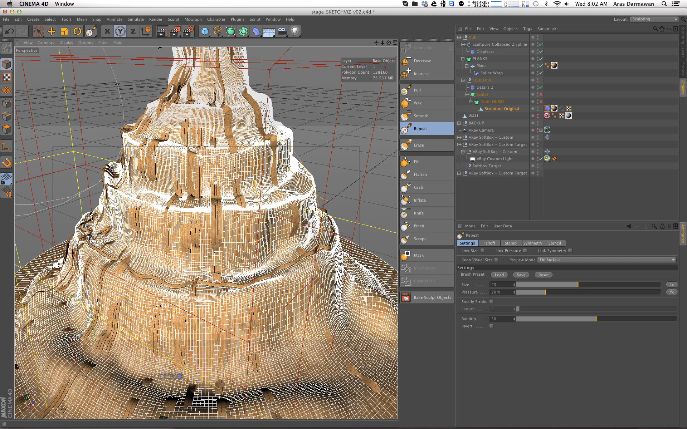
Task: Select the Rotate tool in toolbar
Action: tap(77, 31)
